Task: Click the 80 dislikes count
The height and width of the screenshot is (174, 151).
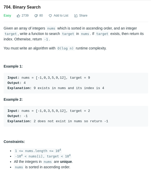Action: pyautogui.click(x=41, y=16)
